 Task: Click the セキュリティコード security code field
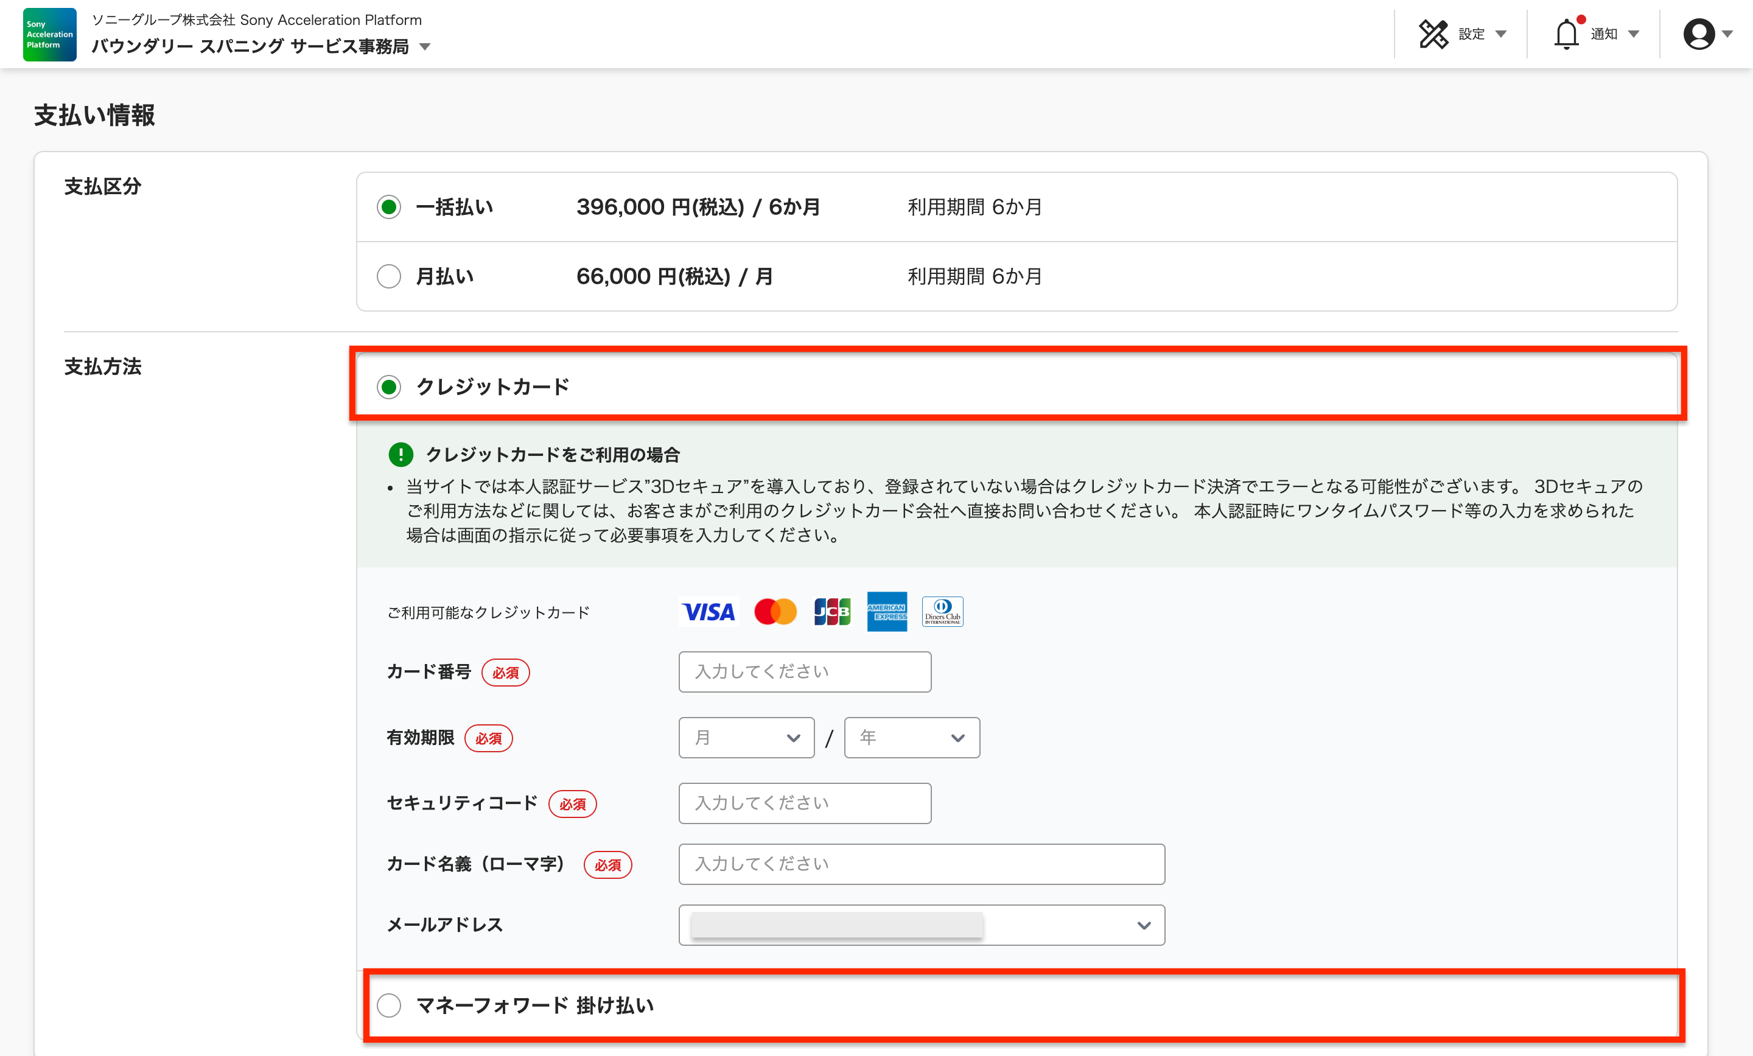tap(804, 803)
